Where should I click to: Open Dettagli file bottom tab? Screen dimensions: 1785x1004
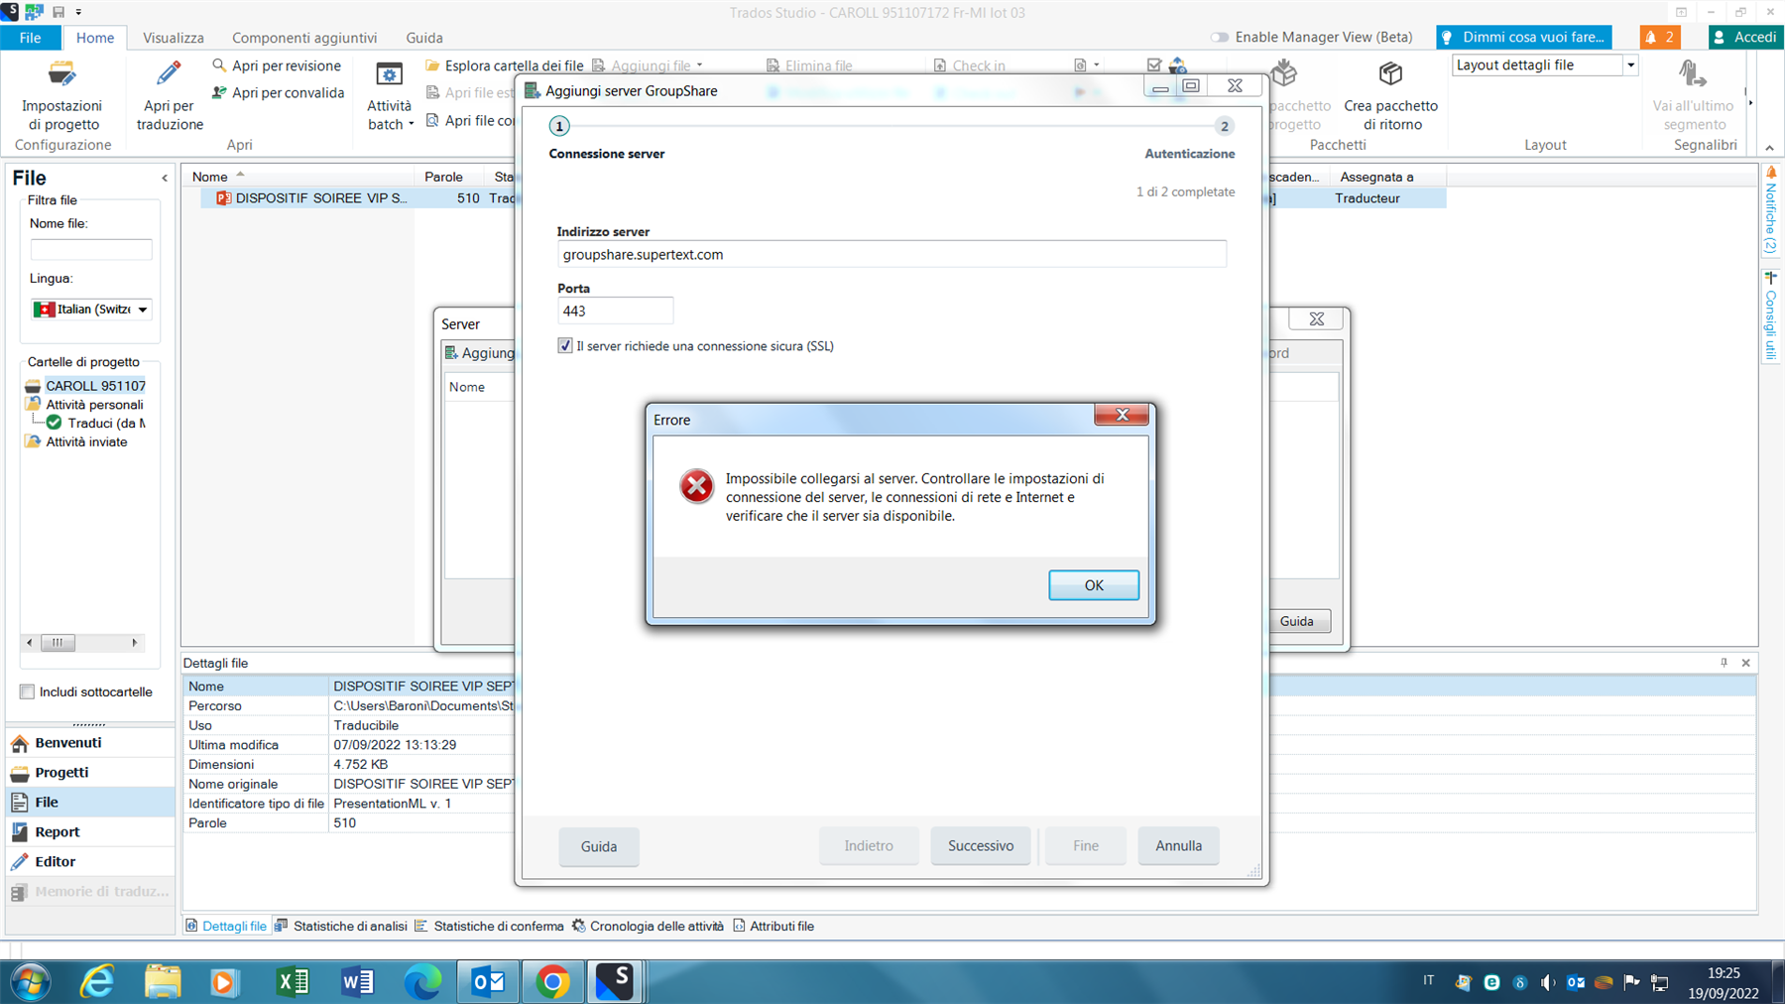(226, 927)
